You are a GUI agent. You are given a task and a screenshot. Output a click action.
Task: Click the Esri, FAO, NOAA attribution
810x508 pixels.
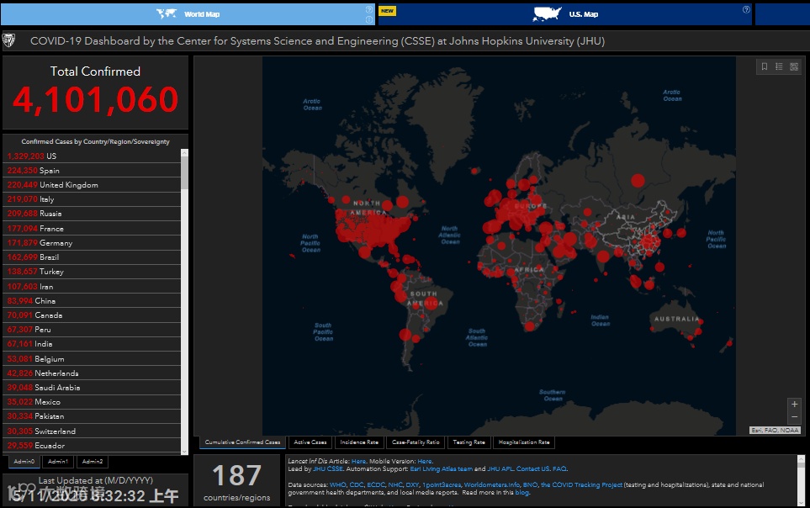(x=775, y=430)
